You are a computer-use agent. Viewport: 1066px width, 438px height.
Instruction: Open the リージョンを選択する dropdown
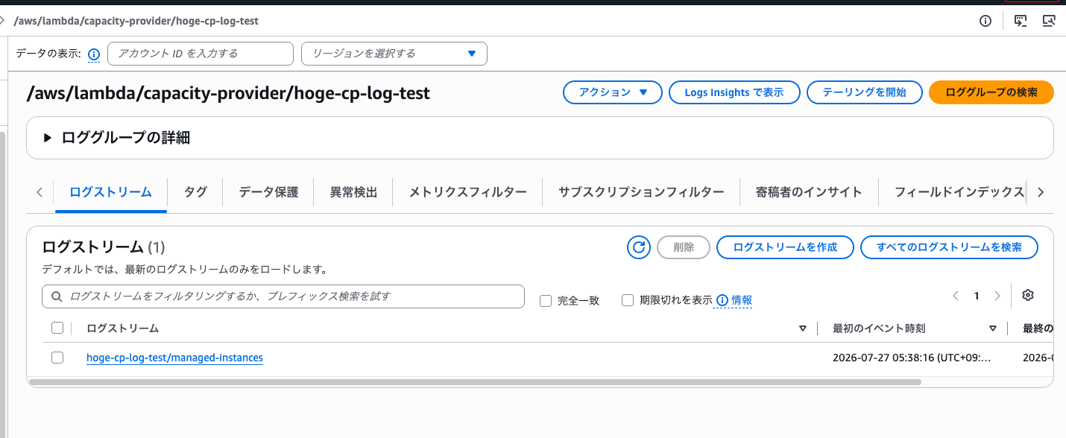tap(394, 54)
